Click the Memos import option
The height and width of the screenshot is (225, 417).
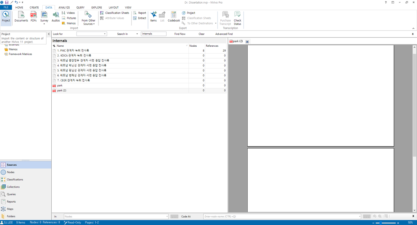(x=69, y=23)
